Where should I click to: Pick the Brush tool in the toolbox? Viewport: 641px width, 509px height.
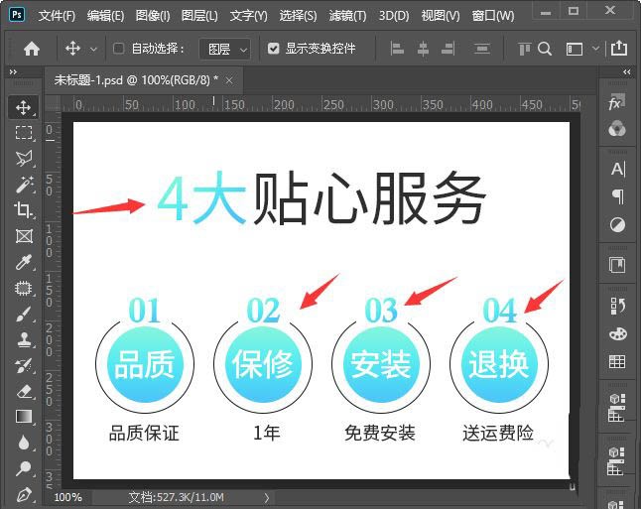coord(24,314)
